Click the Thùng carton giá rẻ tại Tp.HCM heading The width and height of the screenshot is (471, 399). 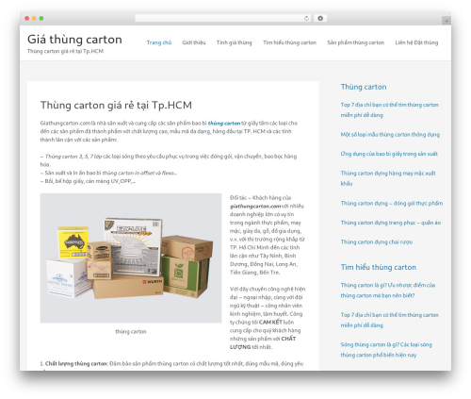pos(116,105)
